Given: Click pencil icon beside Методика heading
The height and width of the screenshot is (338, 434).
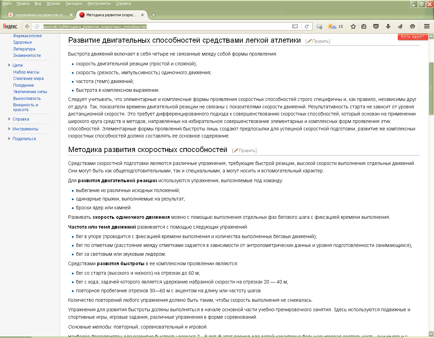Looking at the screenshot, I should (236, 150).
